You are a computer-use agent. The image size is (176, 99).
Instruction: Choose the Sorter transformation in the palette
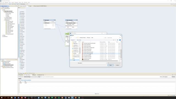point(22,56)
